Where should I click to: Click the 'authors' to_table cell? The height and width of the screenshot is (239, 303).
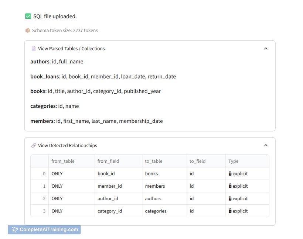[164, 198]
